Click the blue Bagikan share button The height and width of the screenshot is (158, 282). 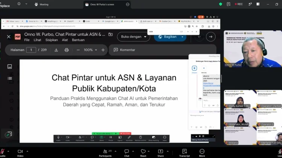(167, 37)
